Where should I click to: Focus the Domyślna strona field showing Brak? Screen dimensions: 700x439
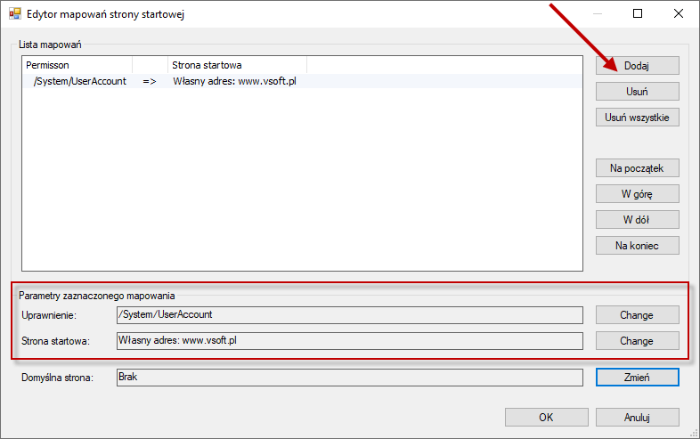(349, 378)
